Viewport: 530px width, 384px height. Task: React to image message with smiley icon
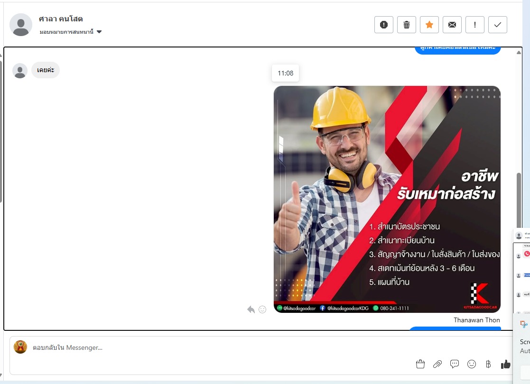coord(262,309)
